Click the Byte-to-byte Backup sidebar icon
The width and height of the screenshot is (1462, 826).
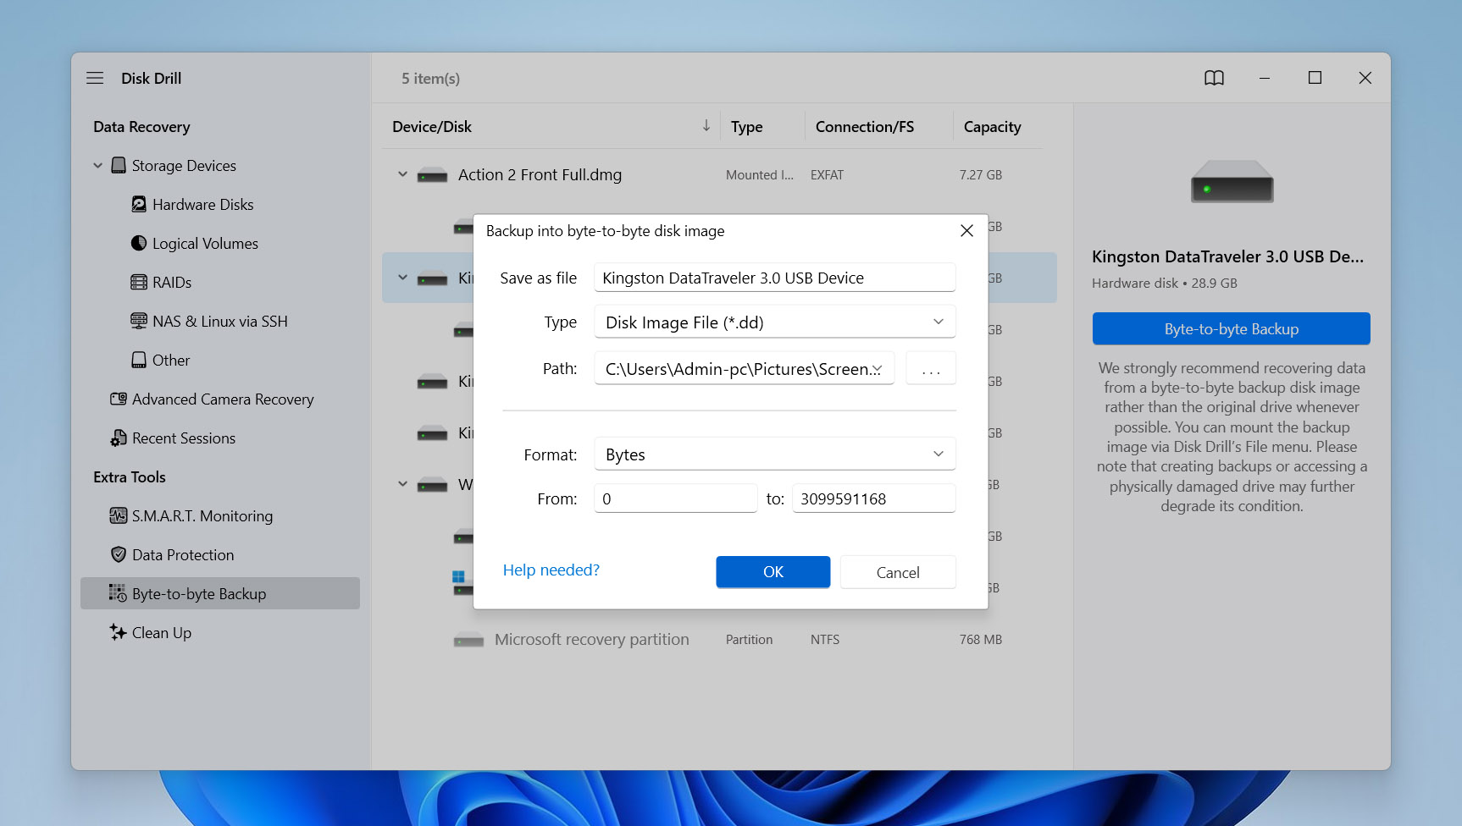pos(118,593)
